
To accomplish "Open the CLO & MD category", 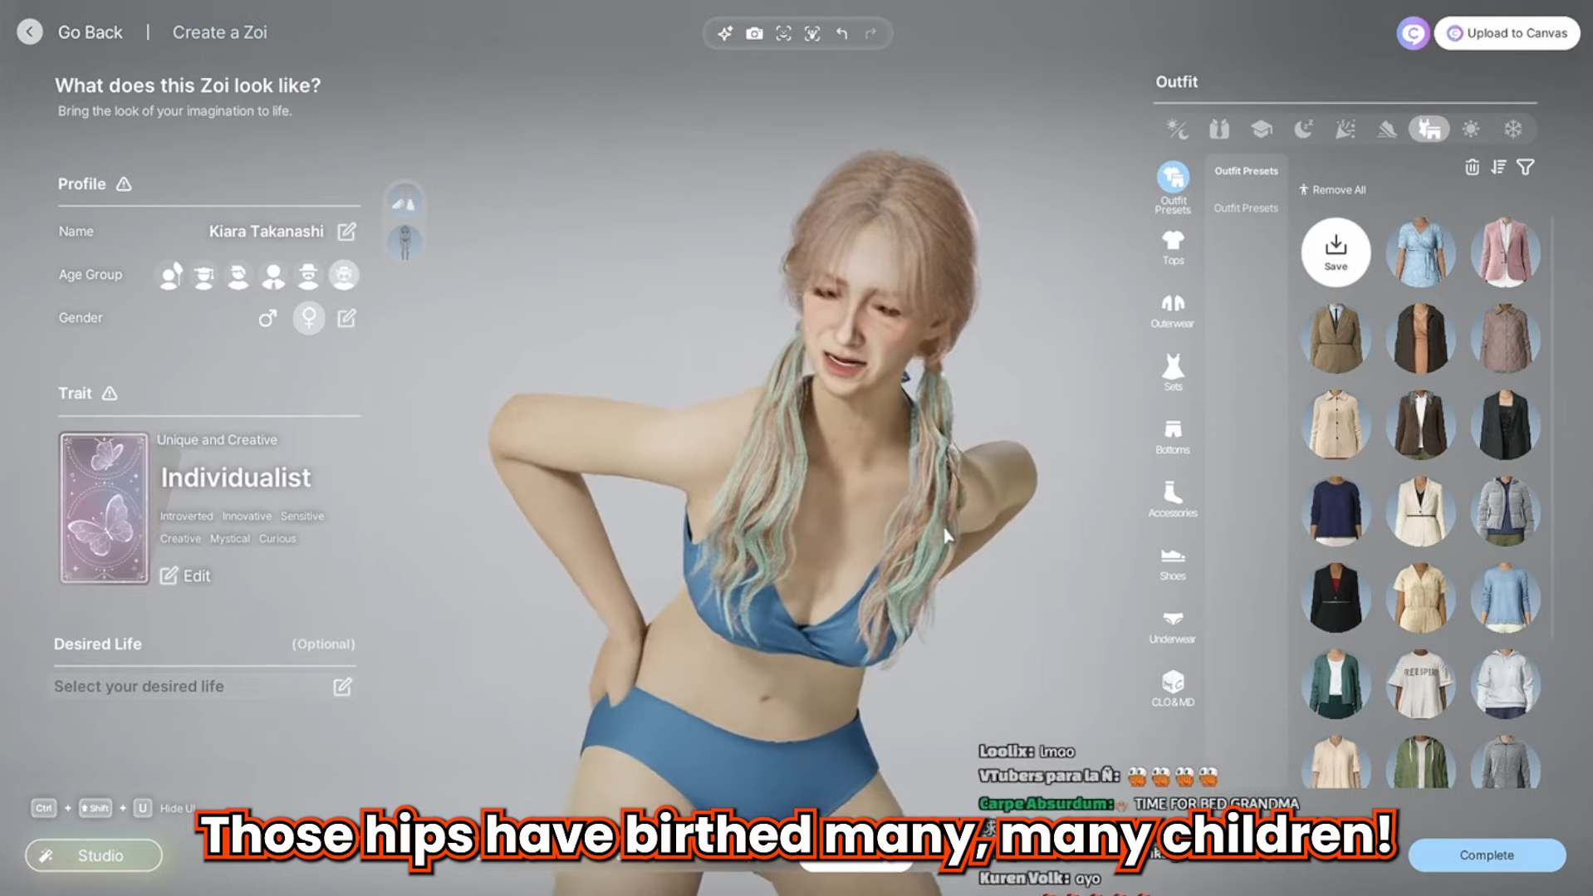I will (1173, 689).
